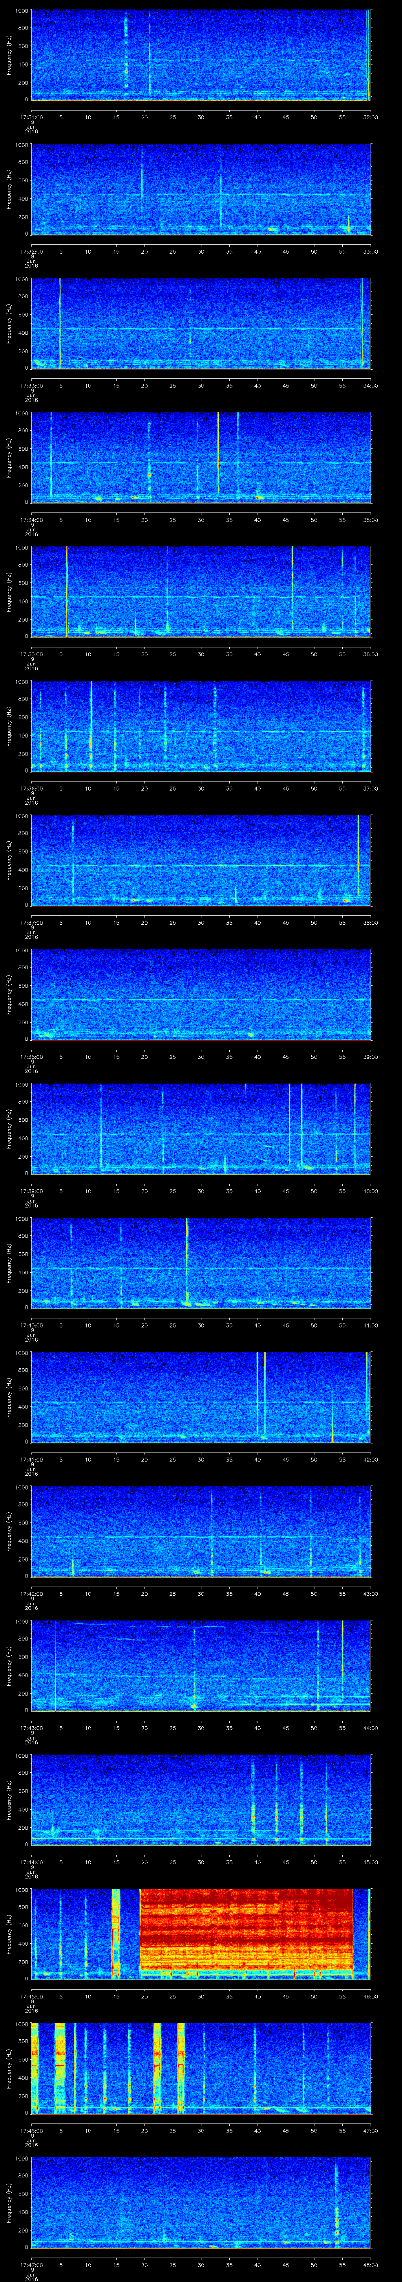Click the '17:37:00' start time label
402x2282 pixels.
[x=32, y=922]
